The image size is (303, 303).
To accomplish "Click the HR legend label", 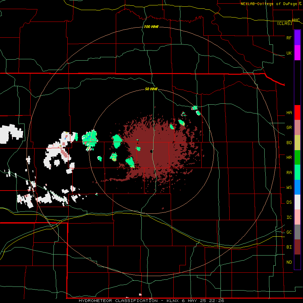I will click(289, 158).
